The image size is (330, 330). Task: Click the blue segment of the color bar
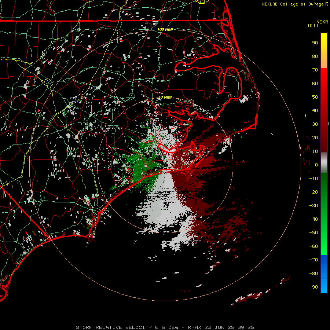pos(324,274)
